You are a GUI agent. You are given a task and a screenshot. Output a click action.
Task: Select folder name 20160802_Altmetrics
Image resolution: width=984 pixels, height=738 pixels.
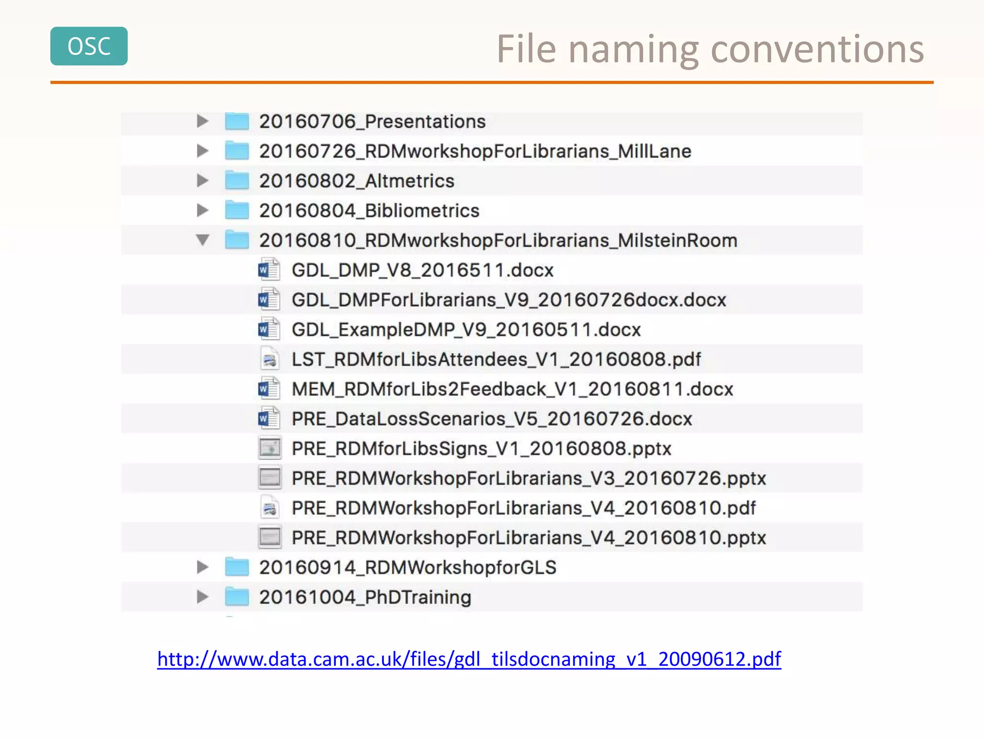tap(357, 181)
